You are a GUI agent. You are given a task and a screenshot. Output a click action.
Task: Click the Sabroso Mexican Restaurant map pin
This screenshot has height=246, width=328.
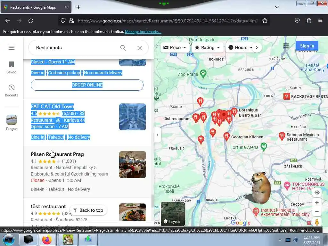pyautogui.click(x=282, y=136)
